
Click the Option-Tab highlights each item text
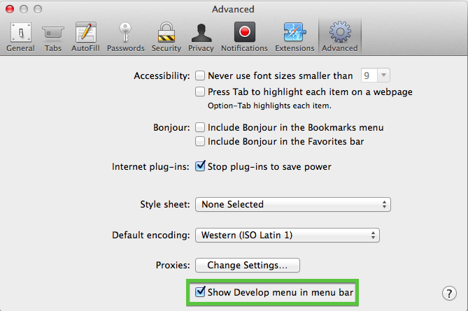[x=269, y=106]
